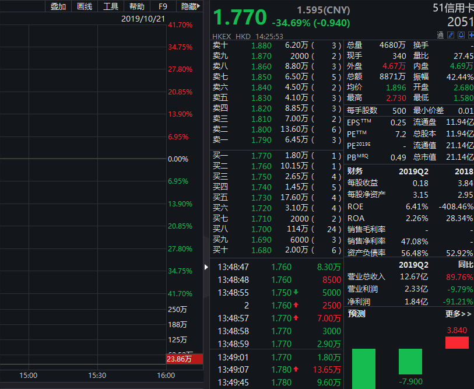This screenshot has height=389, width=474.
Task: Click the bell price alert icon
Action: tap(461, 35)
